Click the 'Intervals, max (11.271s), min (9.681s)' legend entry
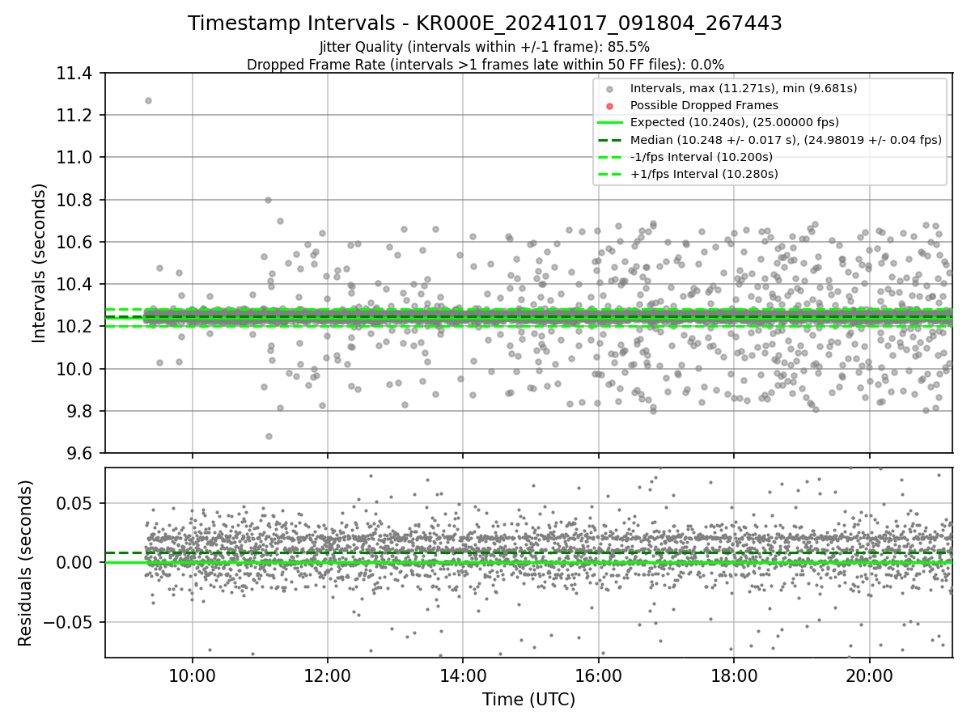The image size is (971, 728). pos(744,88)
